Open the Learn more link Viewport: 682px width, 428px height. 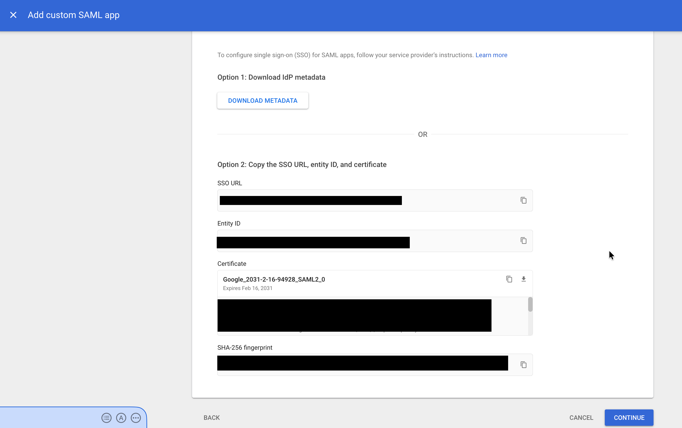(x=491, y=55)
